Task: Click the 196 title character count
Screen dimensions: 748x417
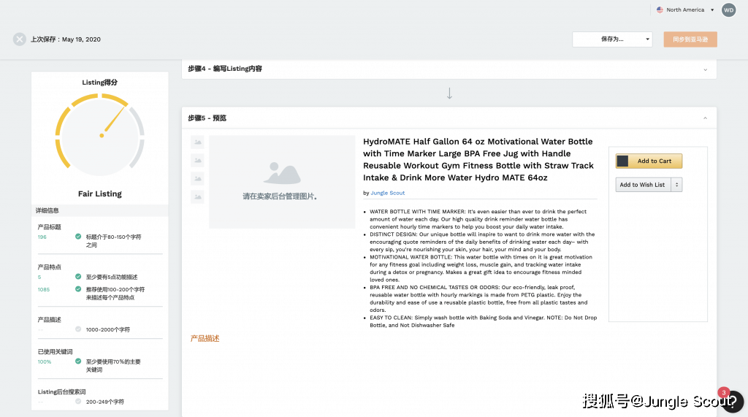Action: 42,237
